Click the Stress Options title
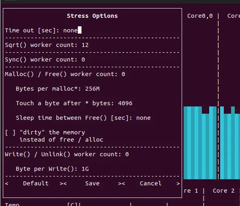Image resolution: width=240 pixels, height=206 pixels. [92, 16]
